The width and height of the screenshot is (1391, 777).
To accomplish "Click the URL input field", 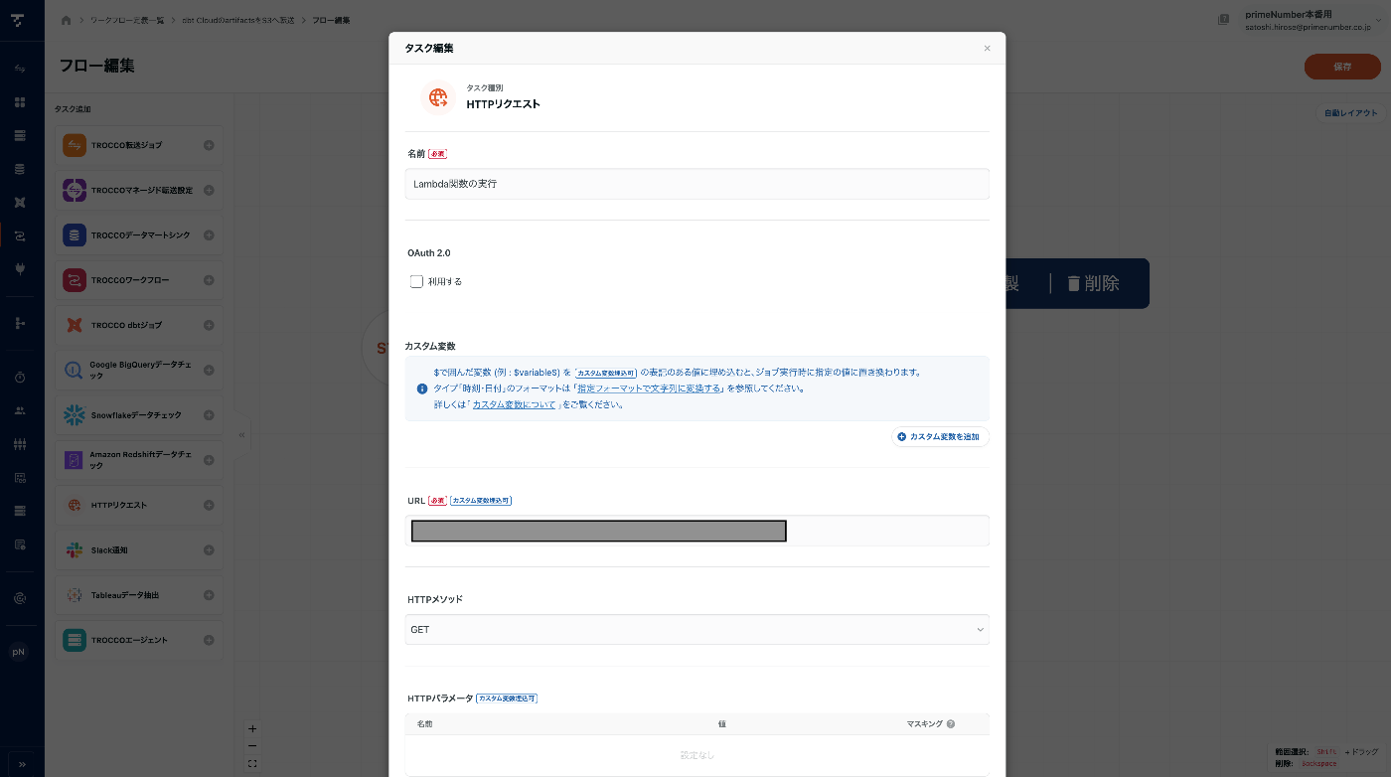I will [x=697, y=531].
